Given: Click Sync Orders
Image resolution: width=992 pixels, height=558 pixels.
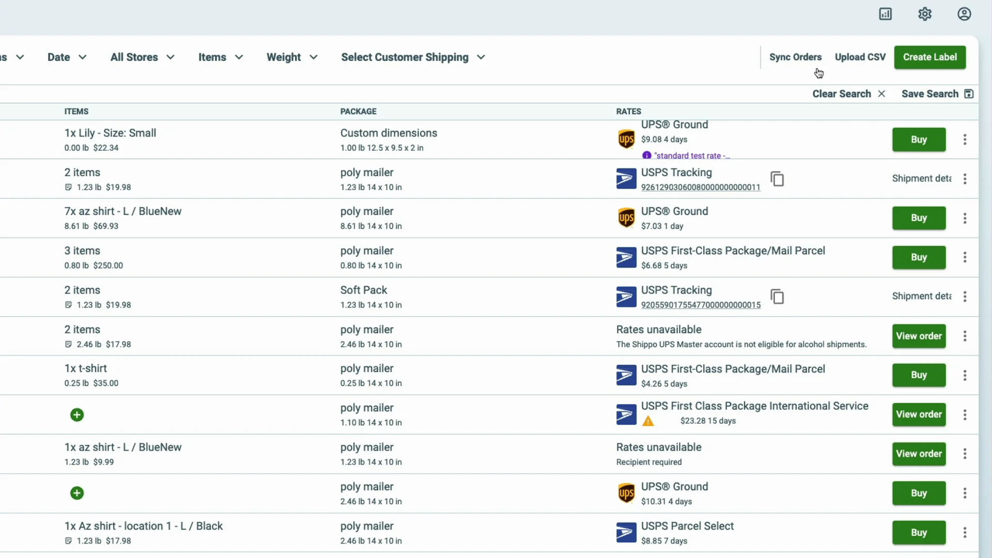Looking at the screenshot, I should pos(795,57).
